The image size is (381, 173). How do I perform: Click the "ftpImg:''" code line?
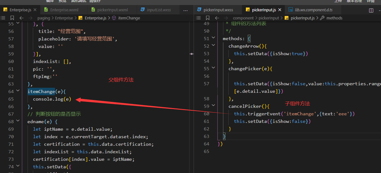pos(45,76)
